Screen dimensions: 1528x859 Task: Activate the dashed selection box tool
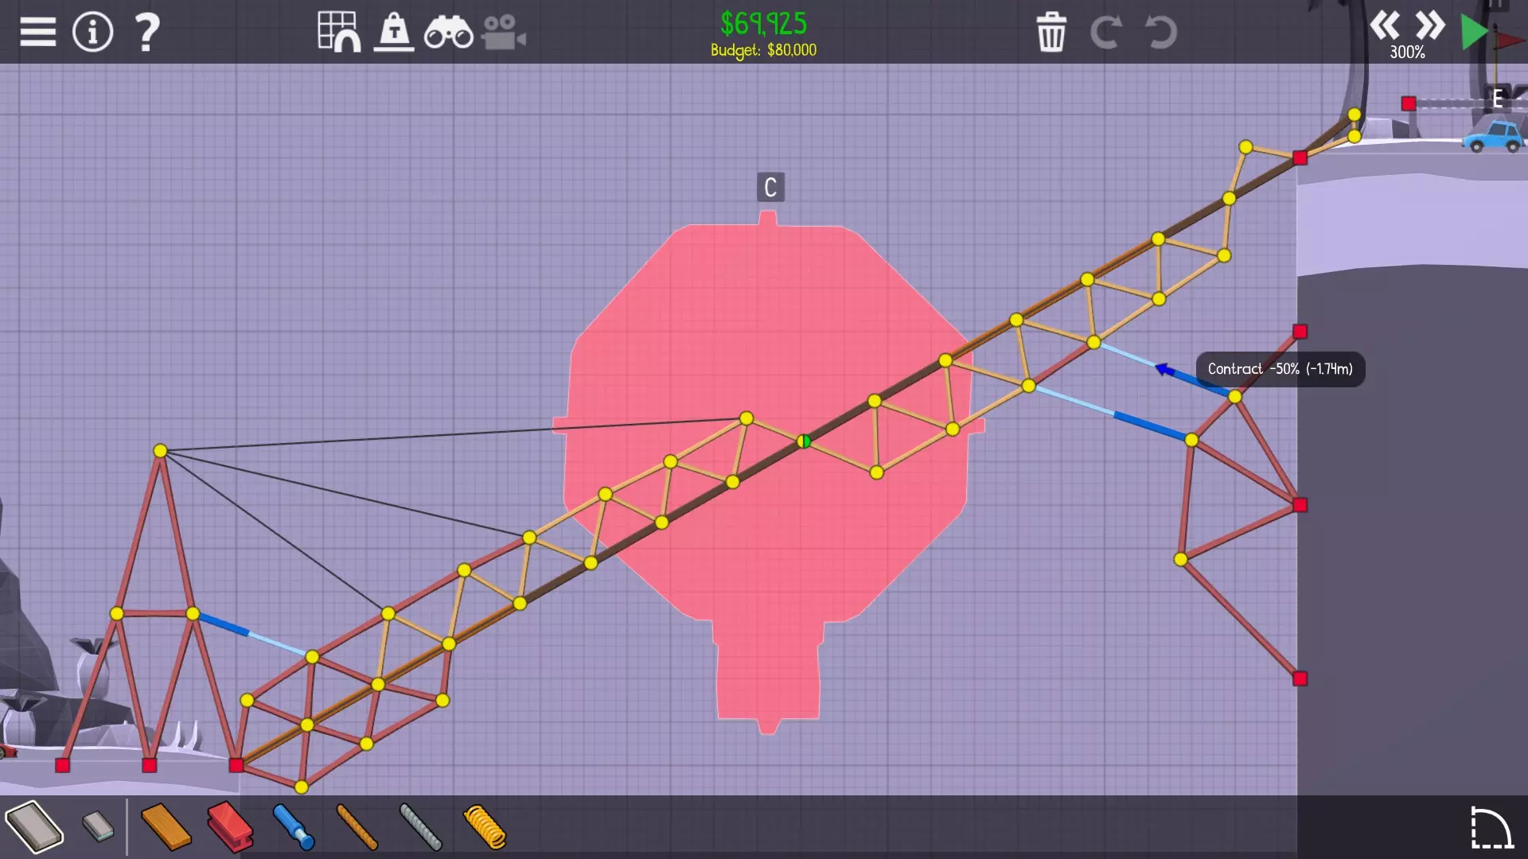tap(1491, 827)
